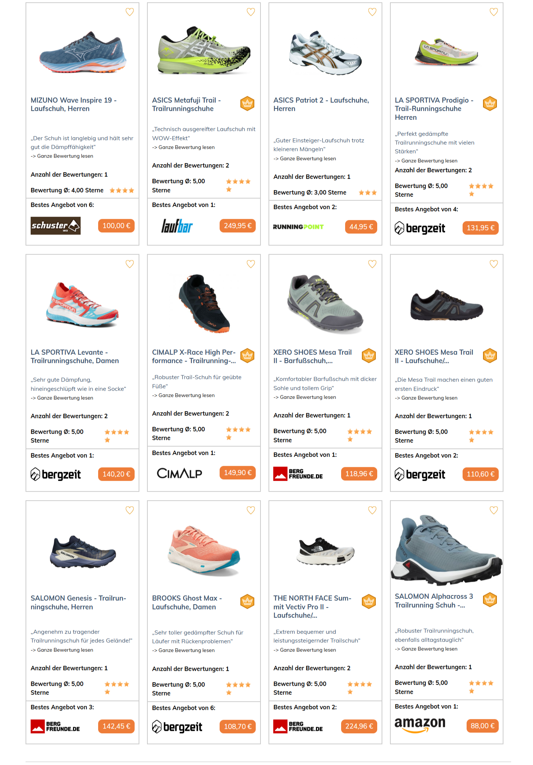Click the crown badge next to LA SPORTIVA Prodigio
The height and width of the screenshot is (765, 533).
[x=490, y=104]
